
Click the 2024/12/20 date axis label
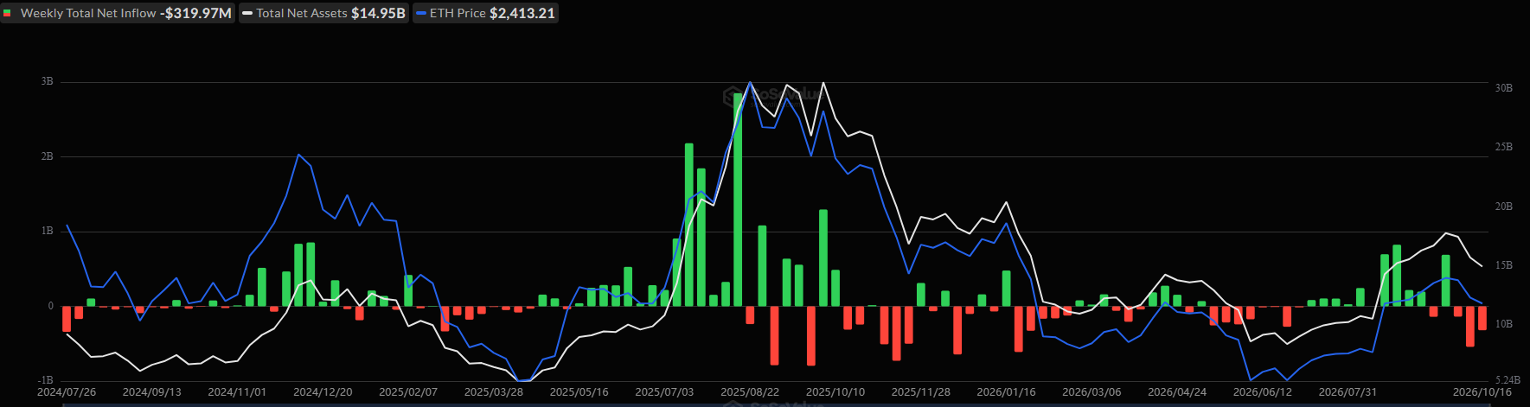[323, 391]
